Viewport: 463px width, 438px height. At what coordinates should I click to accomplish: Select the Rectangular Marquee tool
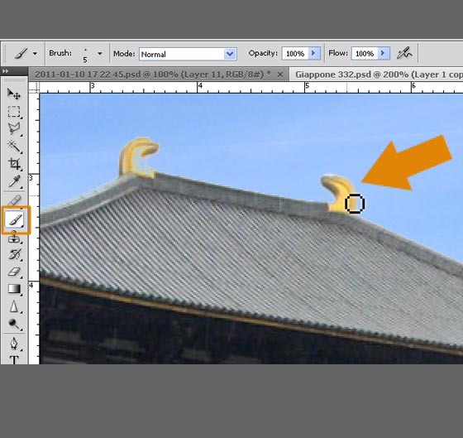click(14, 112)
